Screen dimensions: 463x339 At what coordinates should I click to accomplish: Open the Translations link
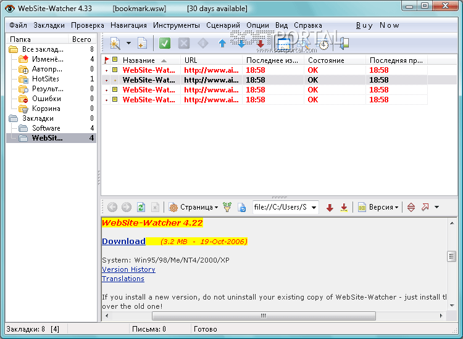point(123,279)
